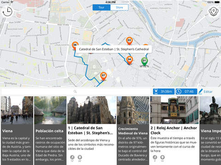Select green map pin 01
The width and height of the screenshot is (221, 165).
click(144, 61)
